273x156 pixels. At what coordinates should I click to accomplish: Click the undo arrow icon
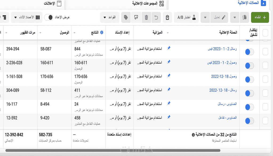pos(156,17)
